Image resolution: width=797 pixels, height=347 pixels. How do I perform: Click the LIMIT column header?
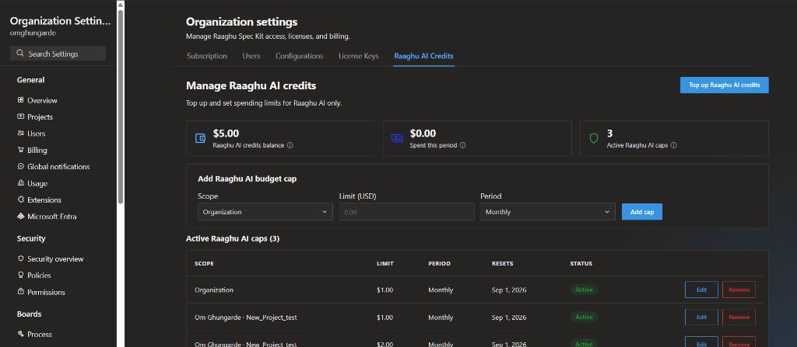click(384, 264)
